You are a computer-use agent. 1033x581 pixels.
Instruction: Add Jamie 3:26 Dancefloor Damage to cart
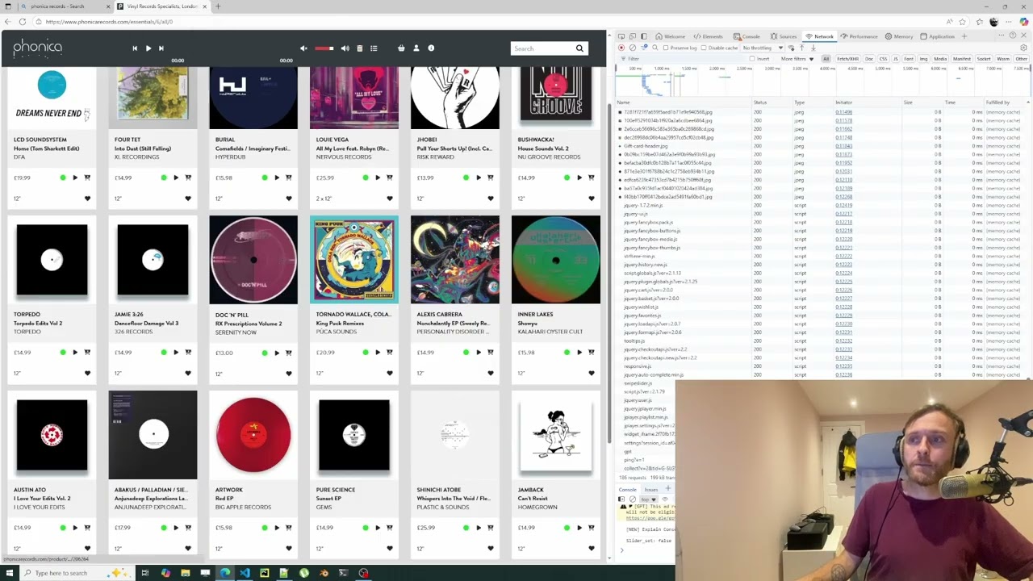(x=188, y=353)
